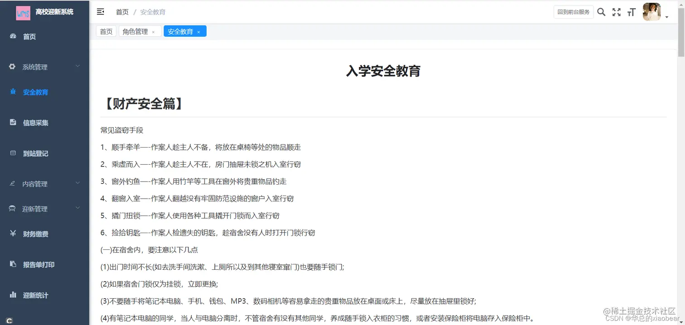
Task: Collapse the sidebar with the hamburger icon
Action: point(100,12)
